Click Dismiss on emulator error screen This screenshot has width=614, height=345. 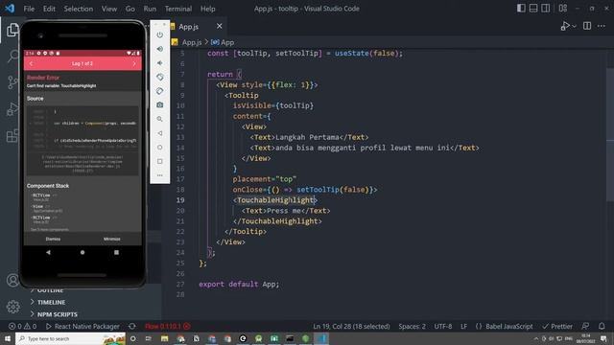[54, 239]
